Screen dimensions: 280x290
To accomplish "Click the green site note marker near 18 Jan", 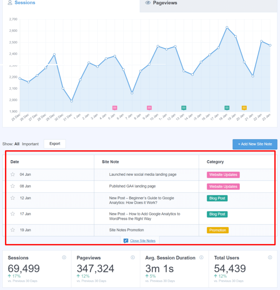I will (226, 108).
